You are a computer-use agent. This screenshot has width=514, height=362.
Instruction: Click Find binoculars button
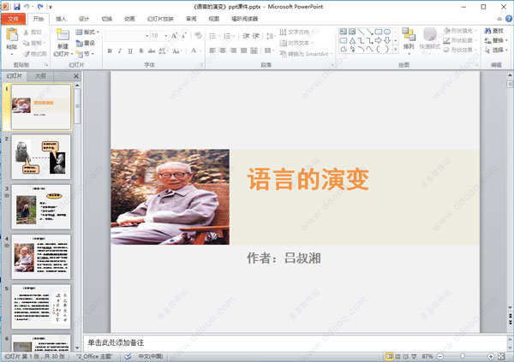pos(494,31)
